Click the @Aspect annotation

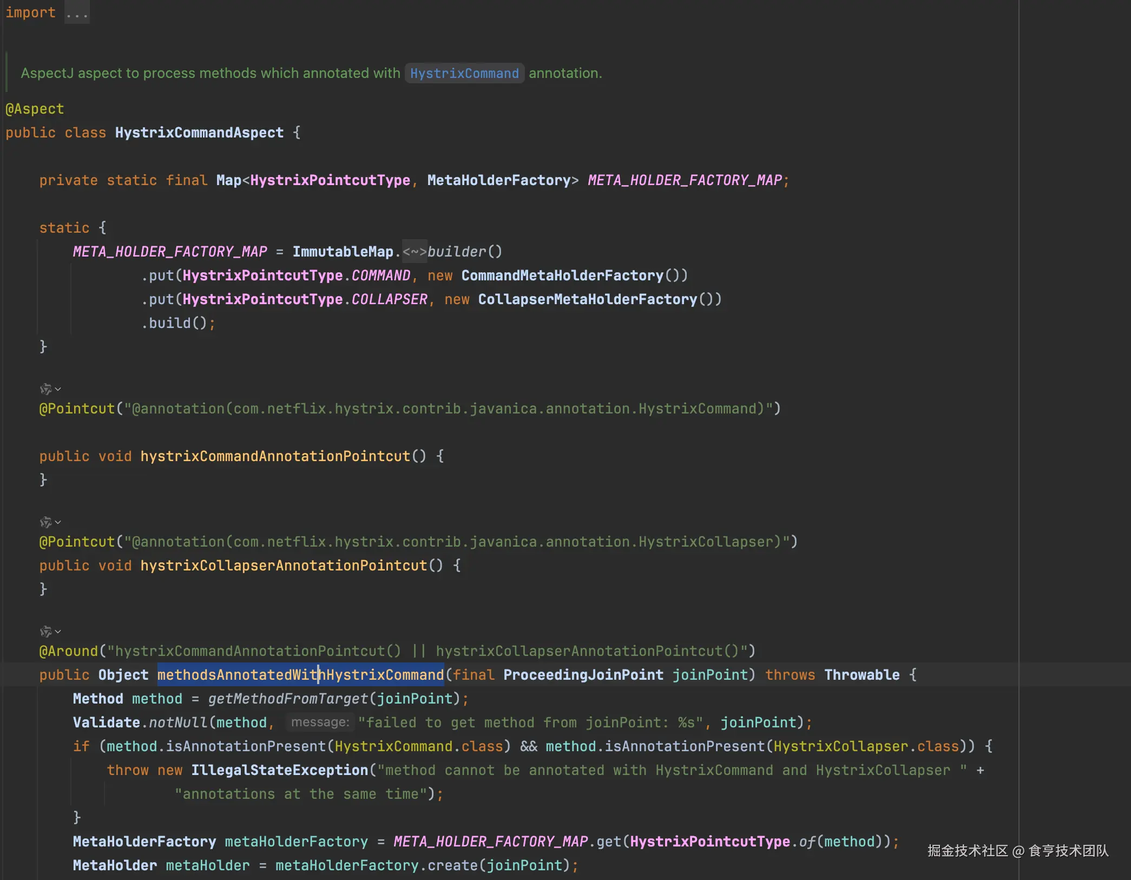pyautogui.click(x=35, y=109)
